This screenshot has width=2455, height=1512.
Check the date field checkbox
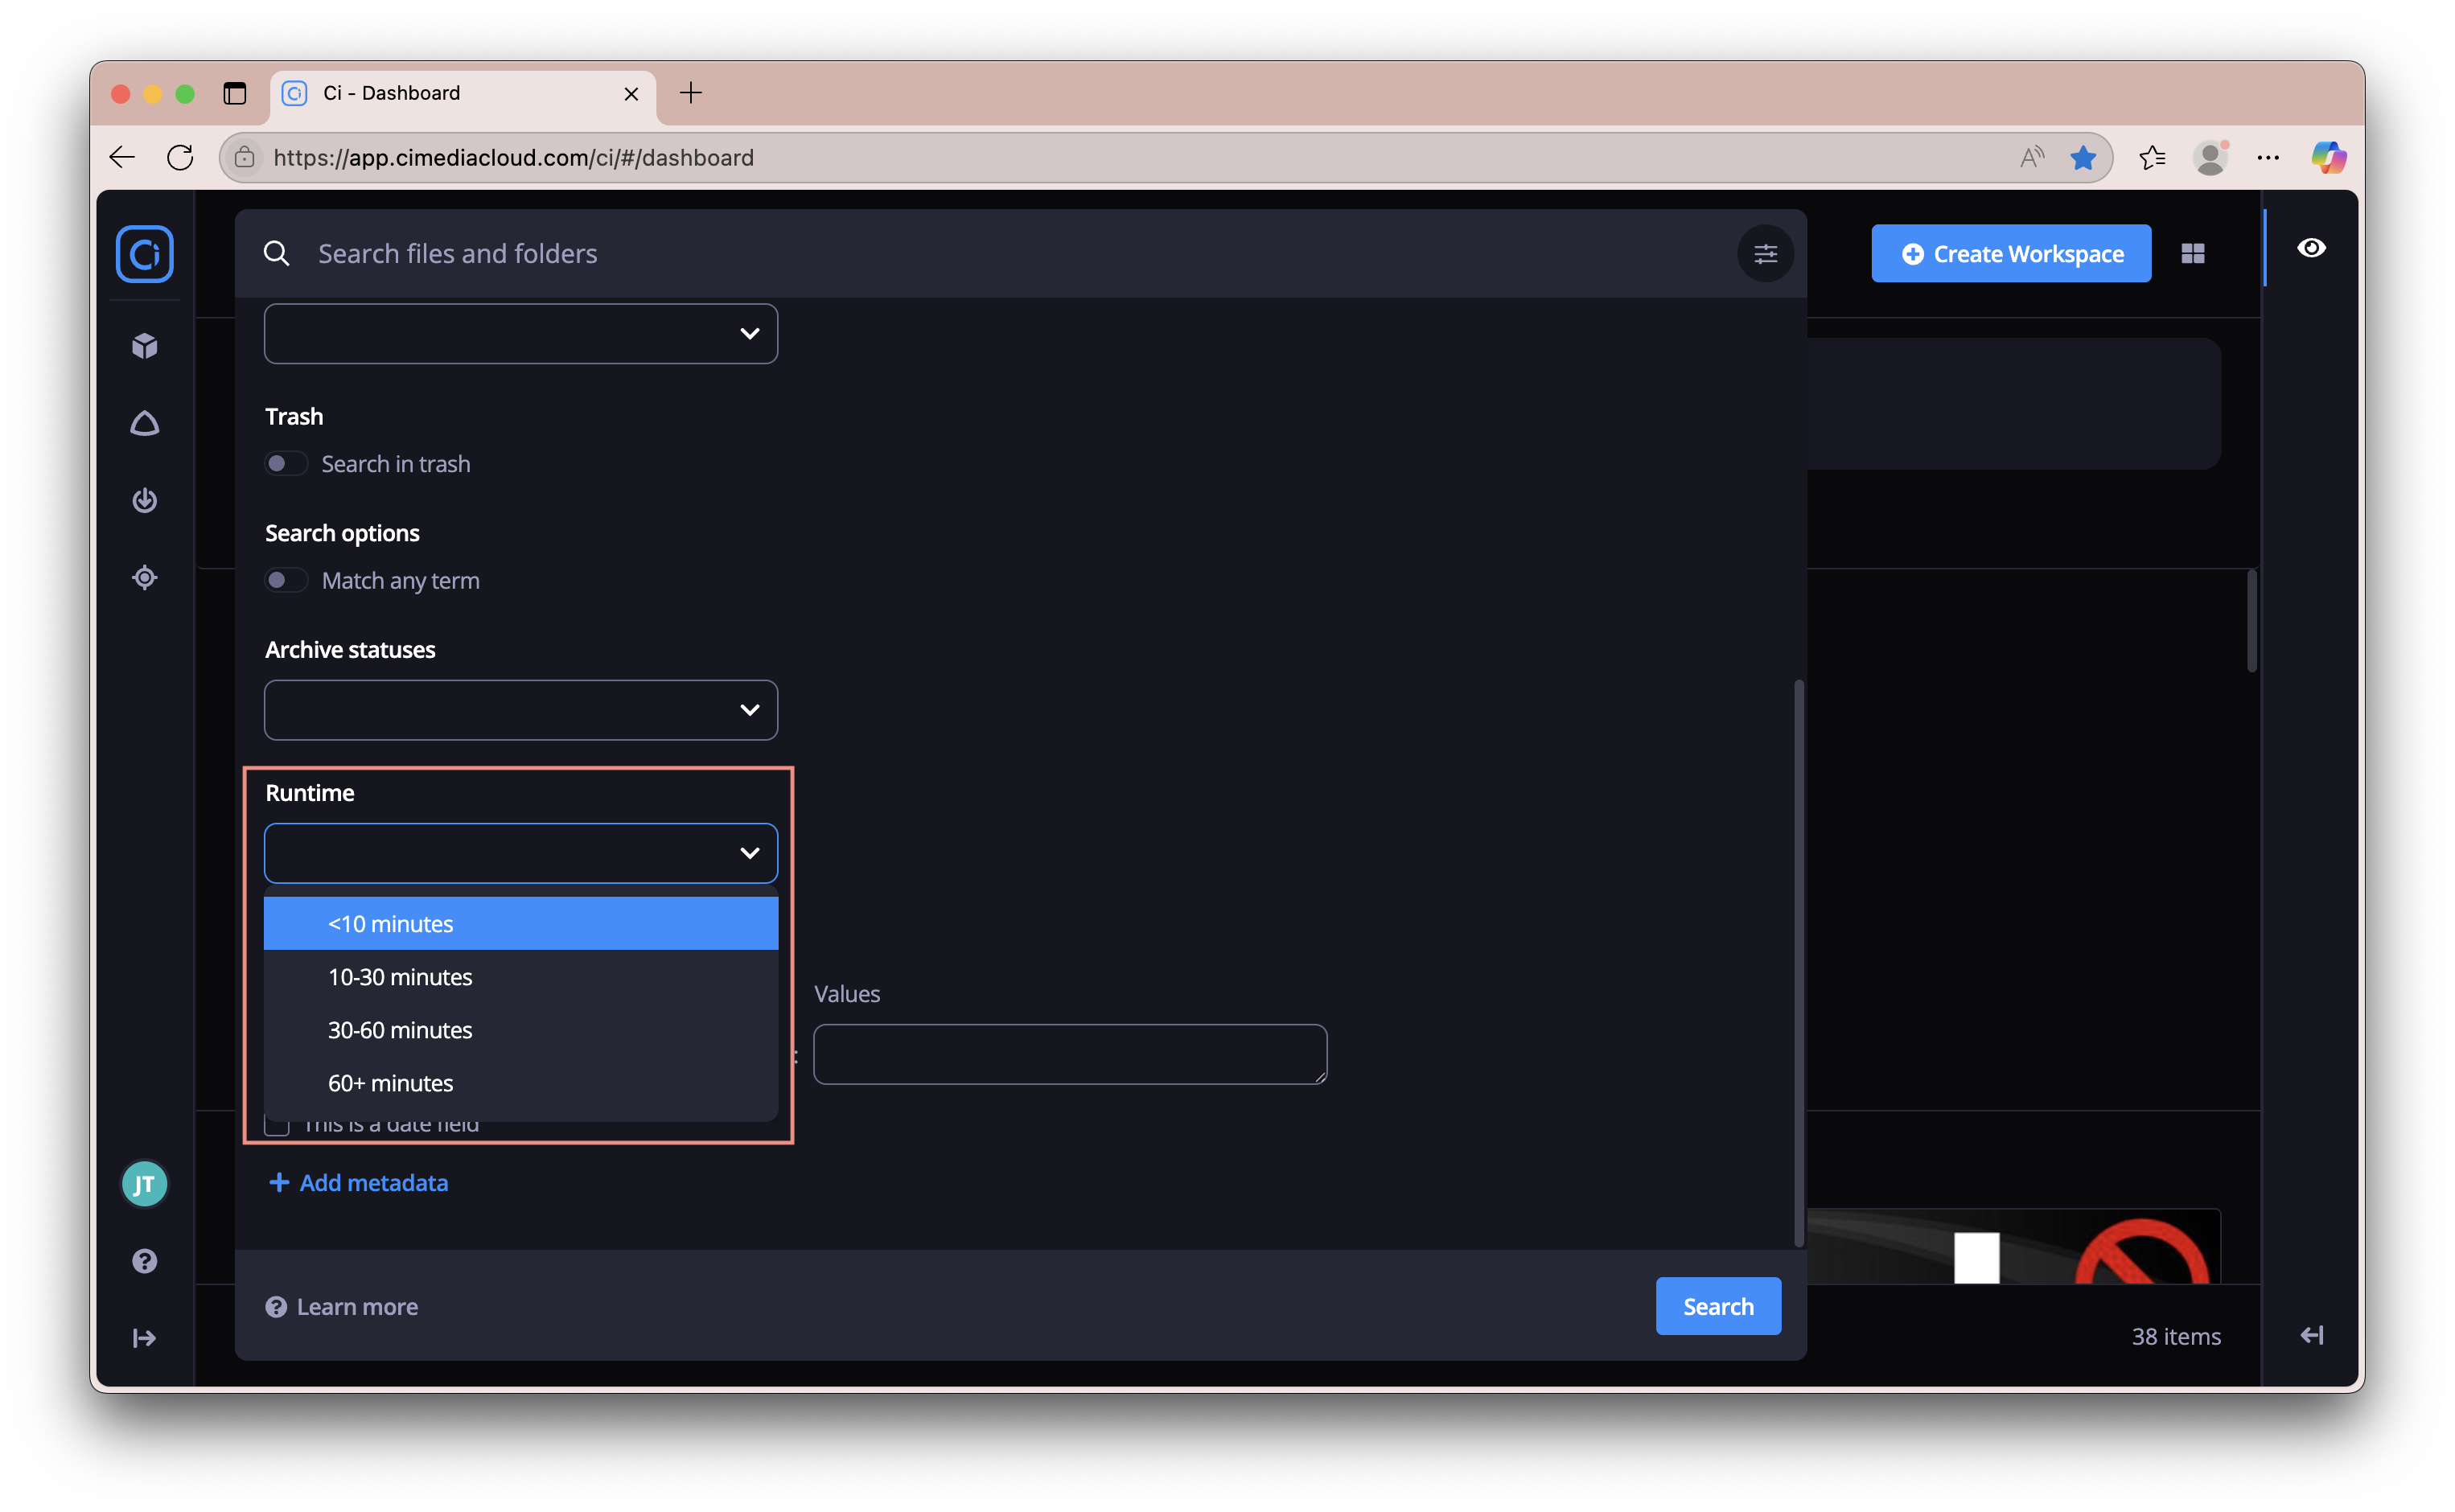tap(277, 1127)
